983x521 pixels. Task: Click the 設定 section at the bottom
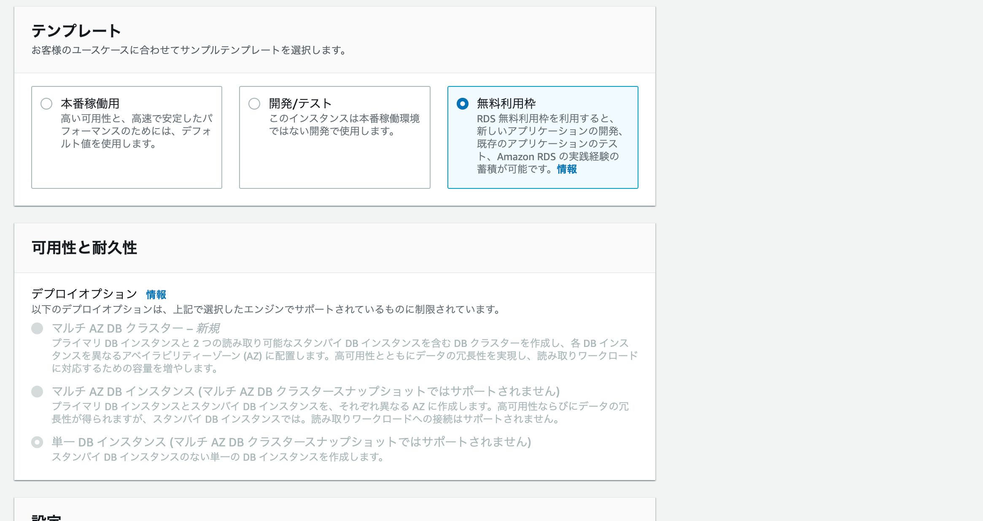(x=46, y=518)
